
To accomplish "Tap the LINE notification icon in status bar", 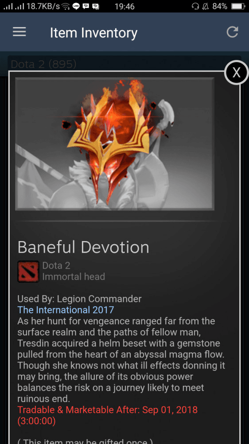I will click(x=76, y=6).
